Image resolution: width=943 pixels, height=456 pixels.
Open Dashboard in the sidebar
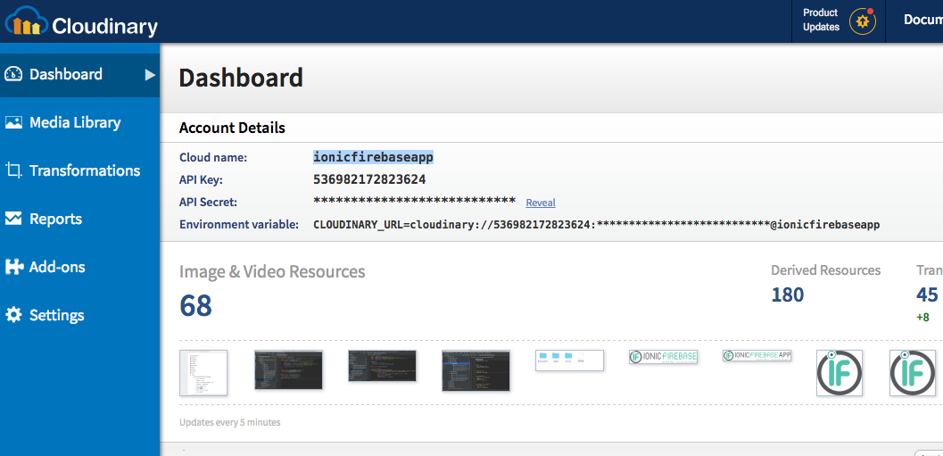coord(80,74)
